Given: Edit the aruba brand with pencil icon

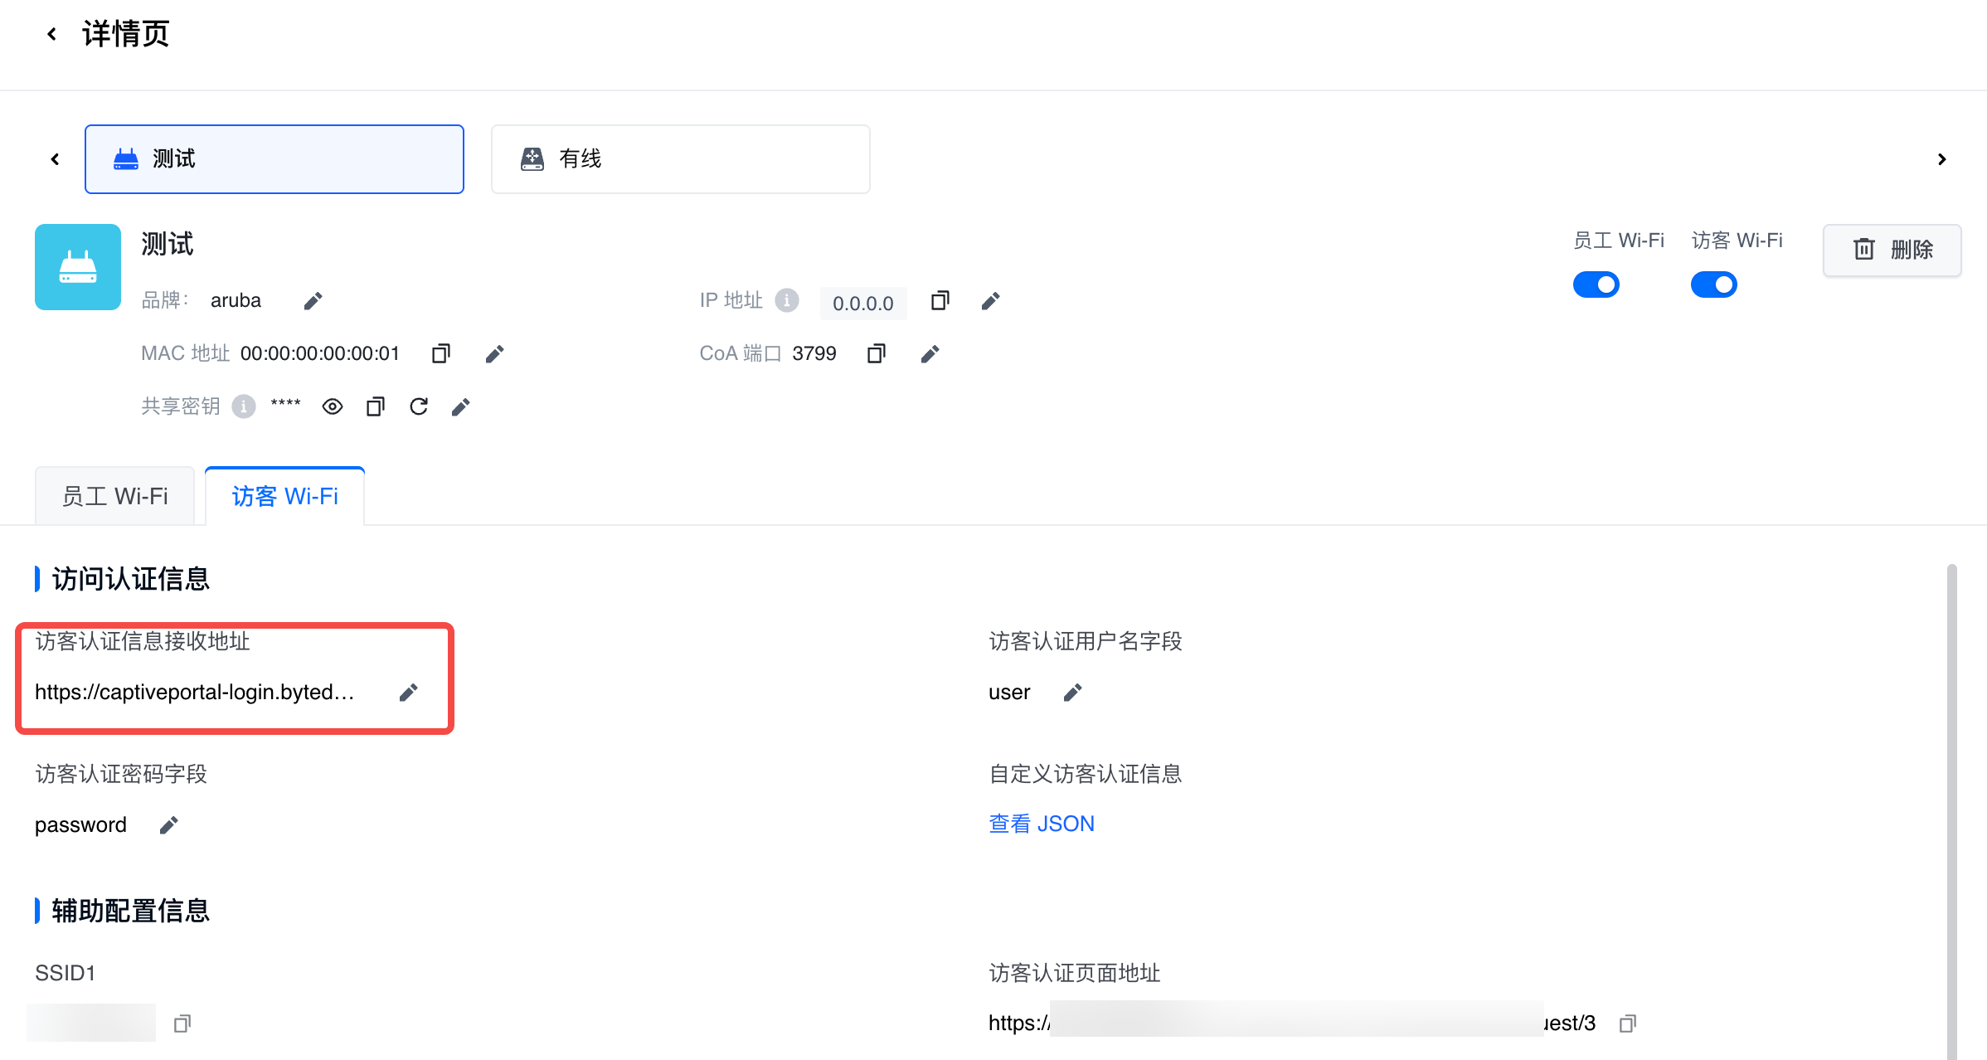Looking at the screenshot, I should 313,300.
